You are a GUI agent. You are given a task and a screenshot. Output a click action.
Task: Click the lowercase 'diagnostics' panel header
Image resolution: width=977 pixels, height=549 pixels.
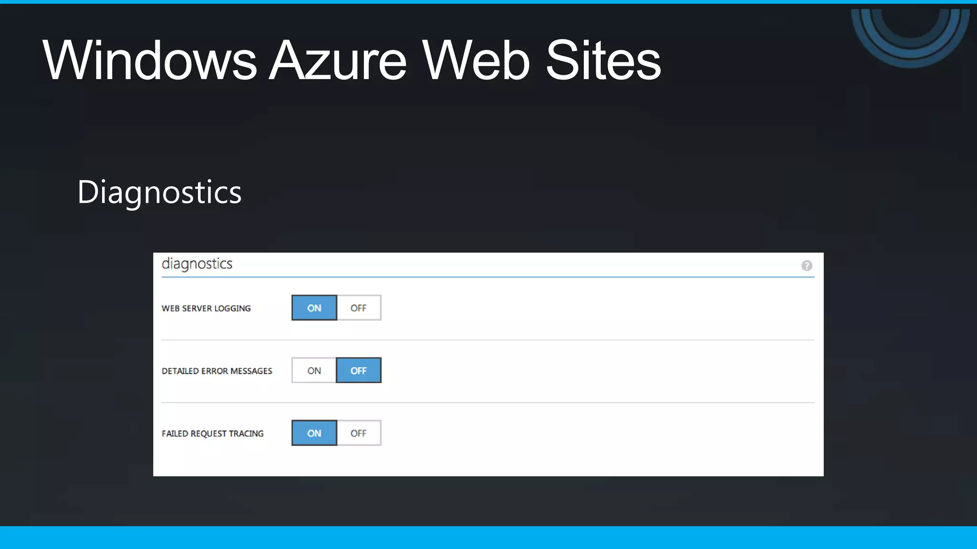click(x=197, y=264)
